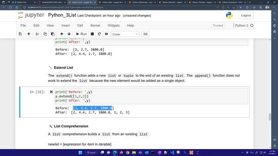
Task: Open Visual Studio Code from the taskbar
Action: (172, 153)
